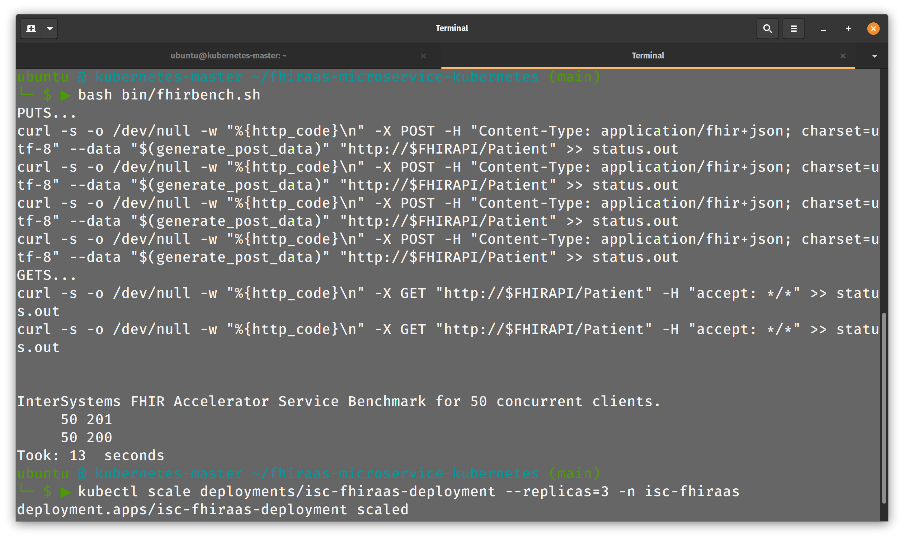This screenshot has height=539, width=904.
Task: Click the Terminal title in header bar
Action: (x=452, y=28)
